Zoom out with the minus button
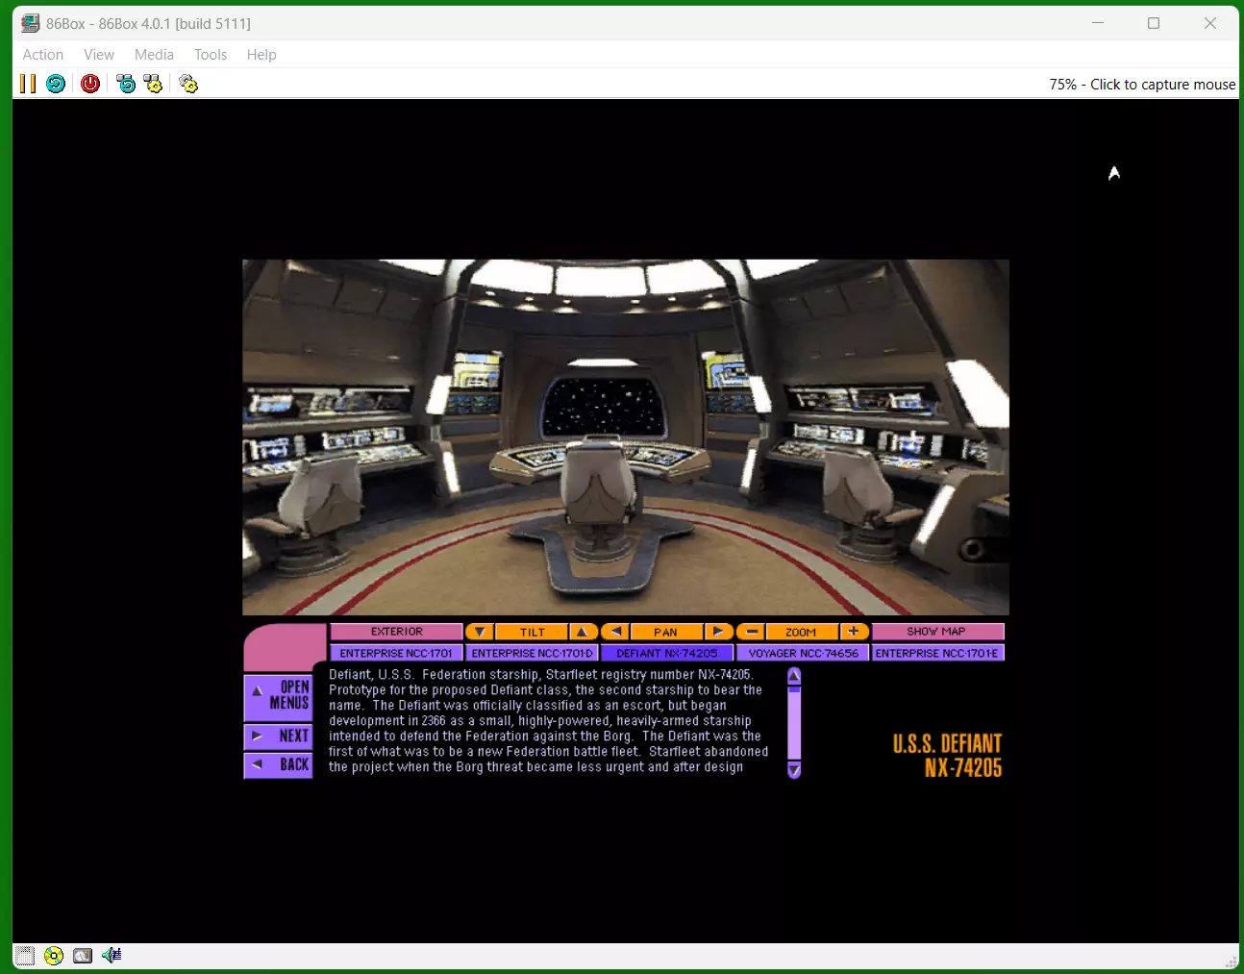Screen dimensions: 1244x974 coord(752,632)
